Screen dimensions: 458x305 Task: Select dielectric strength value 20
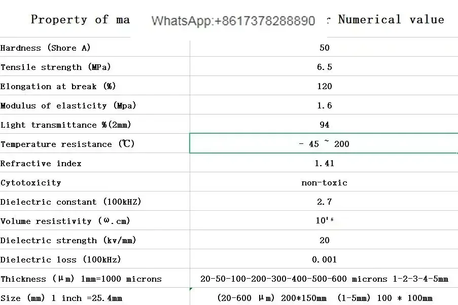[x=324, y=240]
